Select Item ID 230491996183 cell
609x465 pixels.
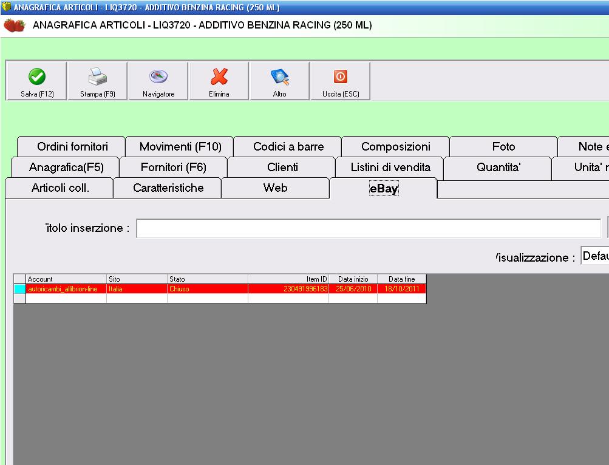[x=288, y=288]
